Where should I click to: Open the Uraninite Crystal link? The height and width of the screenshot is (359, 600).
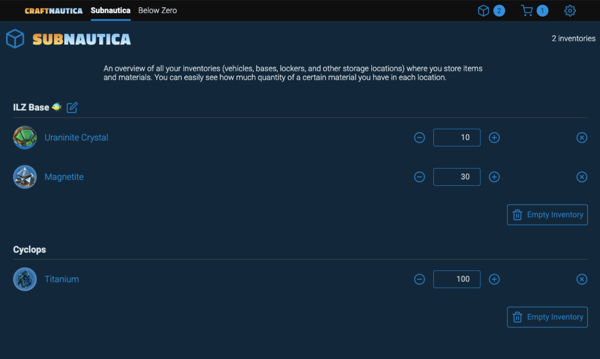(77, 137)
